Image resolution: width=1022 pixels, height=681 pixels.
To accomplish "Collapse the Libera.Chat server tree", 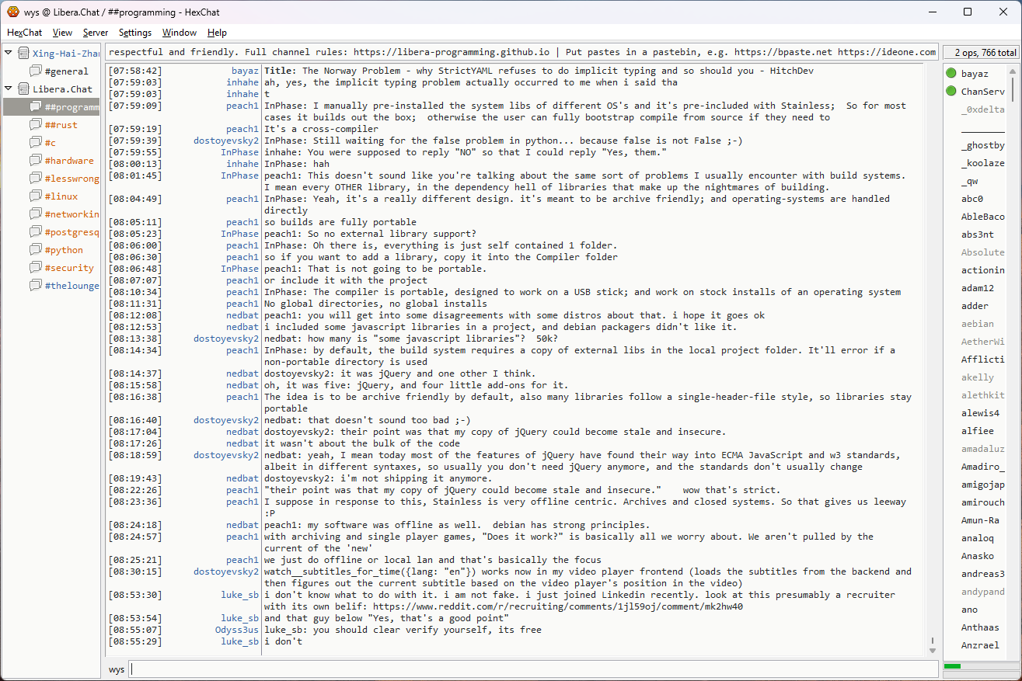I will pos(9,89).
